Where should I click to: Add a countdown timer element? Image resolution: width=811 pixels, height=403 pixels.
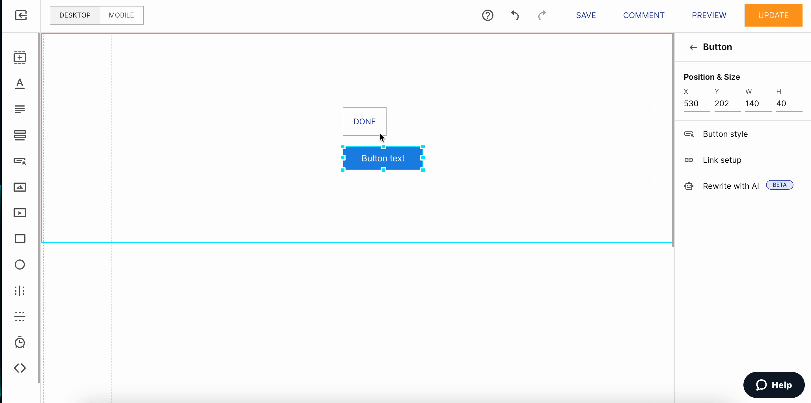click(20, 342)
